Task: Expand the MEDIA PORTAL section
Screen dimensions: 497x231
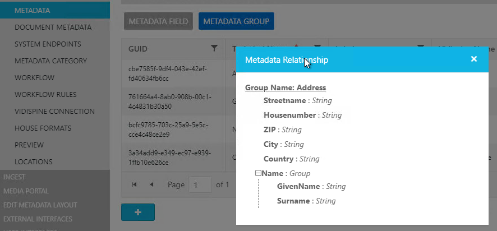Action: click(x=25, y=191)
